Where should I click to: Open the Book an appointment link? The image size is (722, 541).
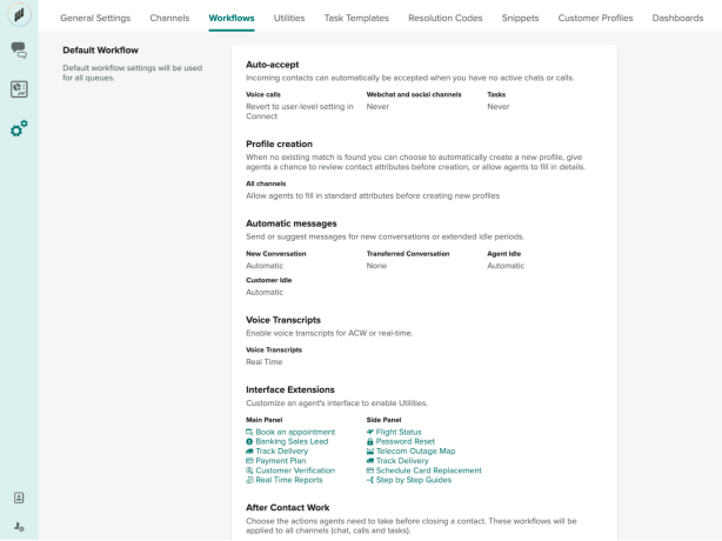(x=295, y=432)
